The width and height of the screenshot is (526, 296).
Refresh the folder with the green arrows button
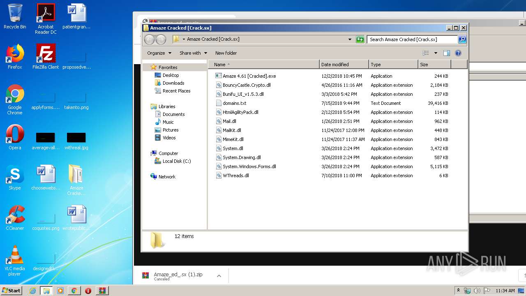(360, 39)
